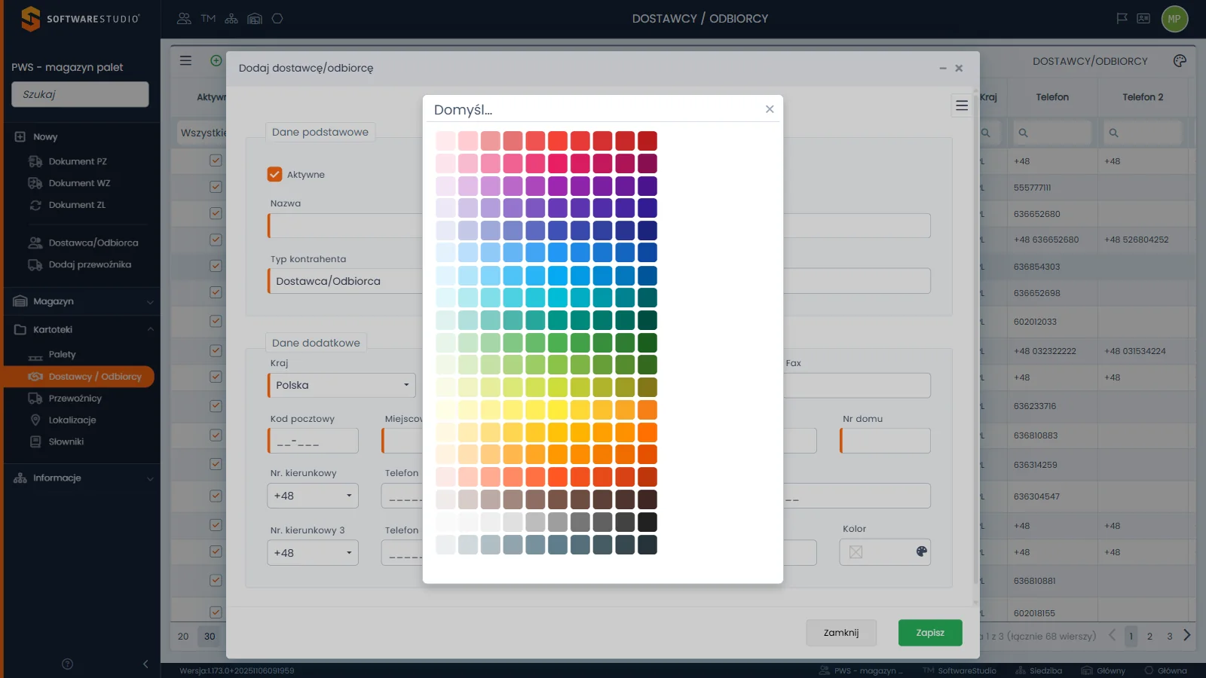The image size is (1206, 678).
Task: Go to page 2 of the grid
Action: tap(1149, 636)
